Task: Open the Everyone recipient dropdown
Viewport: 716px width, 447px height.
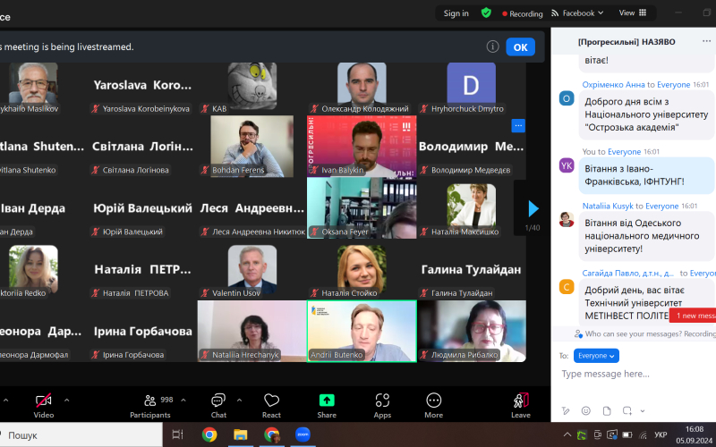Action: tap(596, 355)
